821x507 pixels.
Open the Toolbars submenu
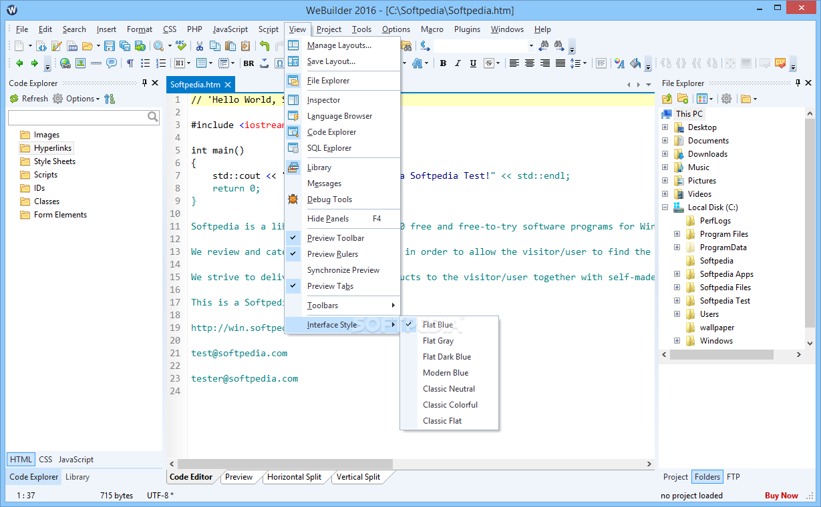[x=342, y=306]
